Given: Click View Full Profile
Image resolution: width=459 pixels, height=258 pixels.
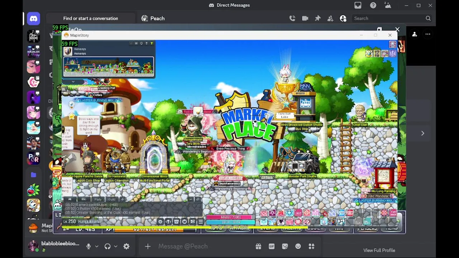Looking at the screenshot, I should click(x=379, y=250).
